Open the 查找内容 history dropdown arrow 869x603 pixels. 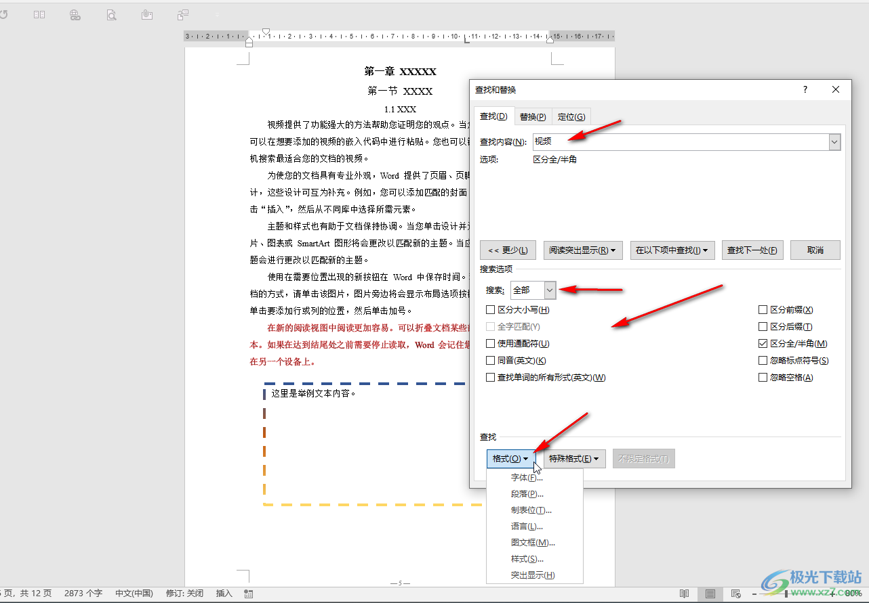[834, 142]
